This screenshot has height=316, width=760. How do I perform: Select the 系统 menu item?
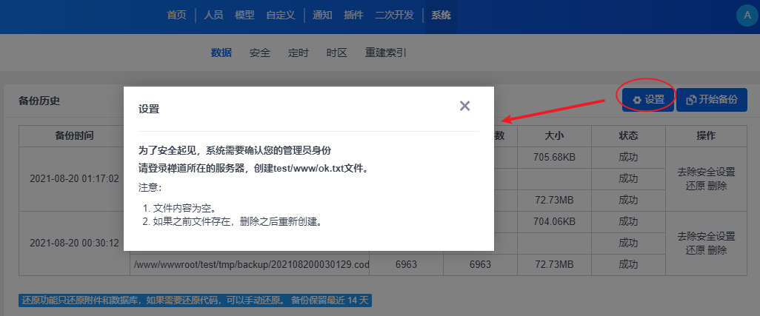click(441, 16)
